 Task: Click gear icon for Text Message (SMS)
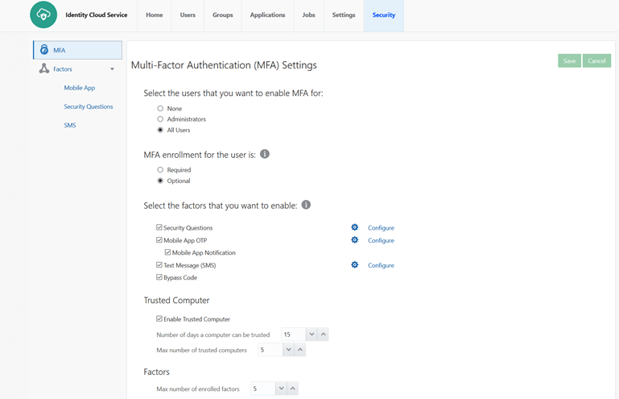click(354, 264)
